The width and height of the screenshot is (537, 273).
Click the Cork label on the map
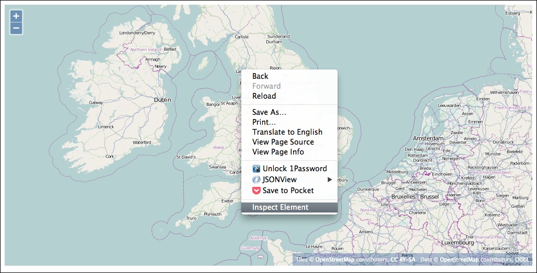[x=109, y=157]
